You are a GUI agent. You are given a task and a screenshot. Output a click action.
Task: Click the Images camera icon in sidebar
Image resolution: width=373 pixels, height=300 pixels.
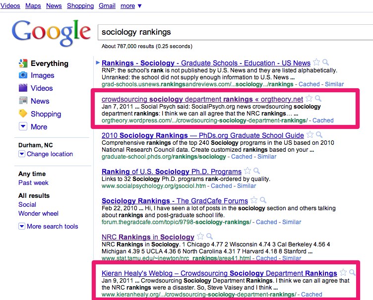(x=23, y=75)
